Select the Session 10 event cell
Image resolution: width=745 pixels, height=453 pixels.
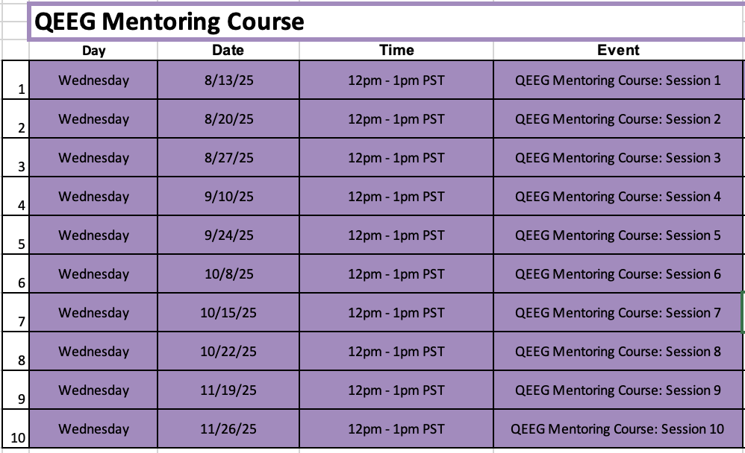pyautogui.click(x=618, y=429)
